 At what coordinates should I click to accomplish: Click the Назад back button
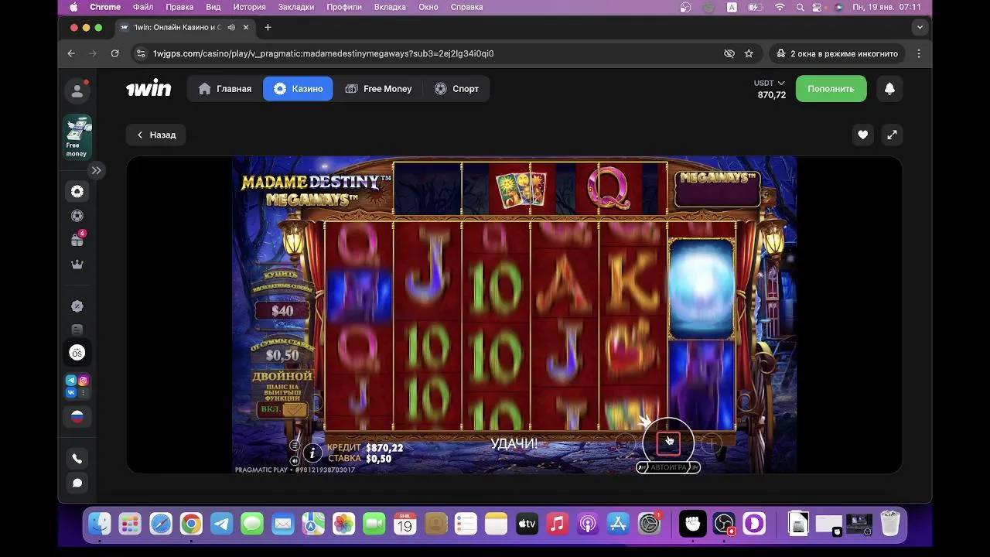click(x=156, y=135)
